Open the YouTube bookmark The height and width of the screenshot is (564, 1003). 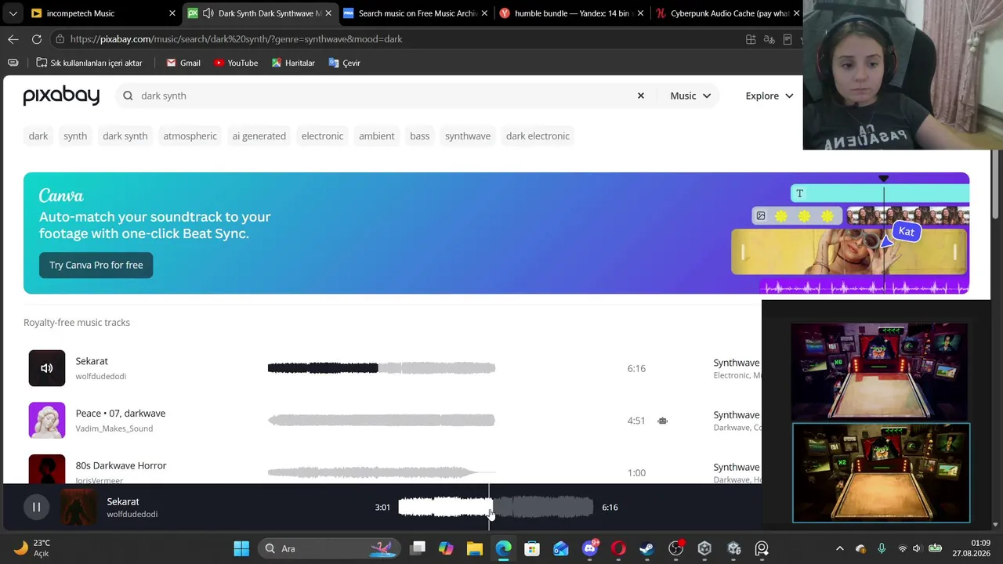[x=236, y=63]
